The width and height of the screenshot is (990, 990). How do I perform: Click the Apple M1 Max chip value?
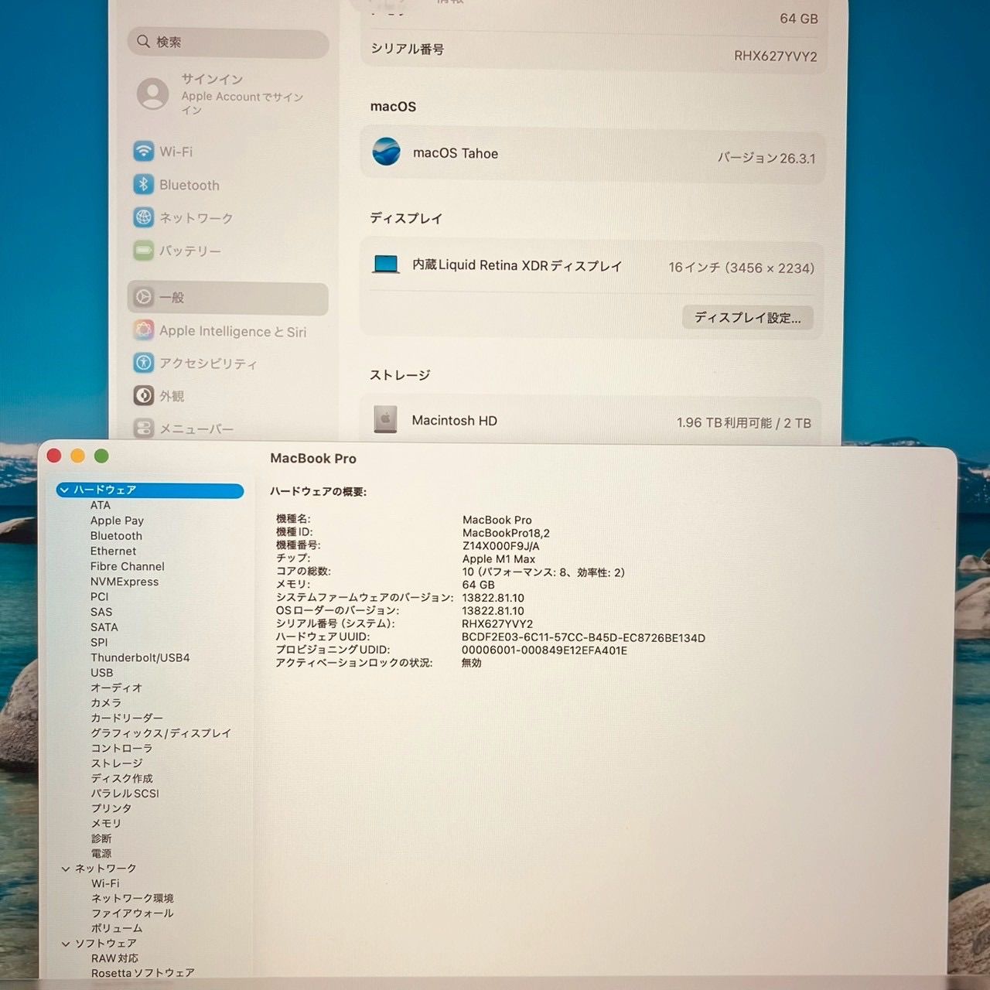coord(499,558)
